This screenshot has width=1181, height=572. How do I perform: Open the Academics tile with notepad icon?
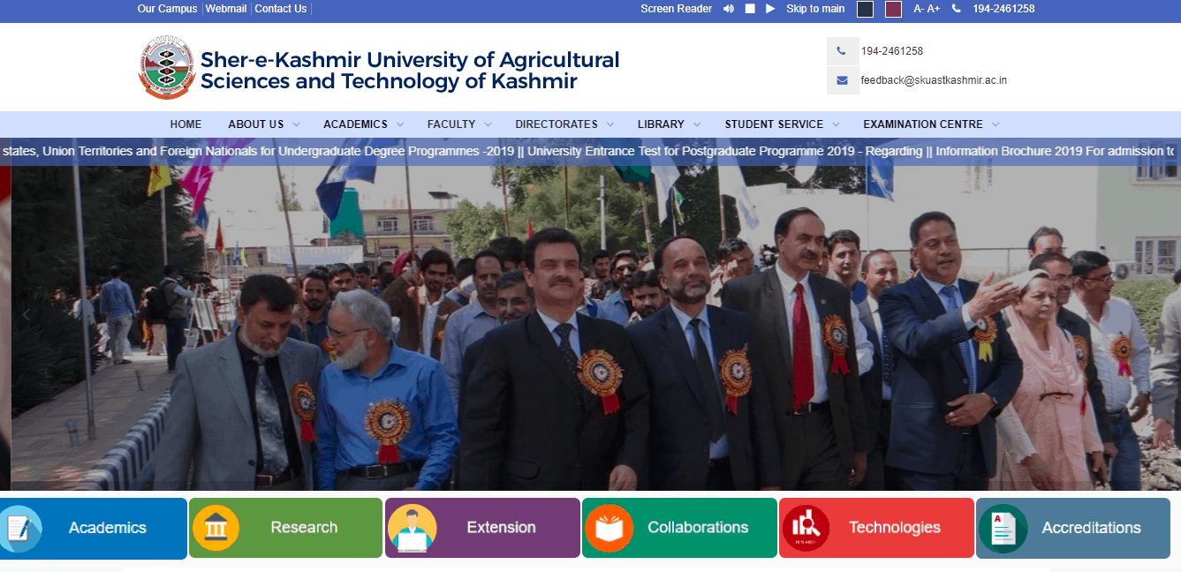94,528
